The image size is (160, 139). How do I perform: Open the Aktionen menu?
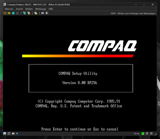pyautogui.click(x=9, y=9)
